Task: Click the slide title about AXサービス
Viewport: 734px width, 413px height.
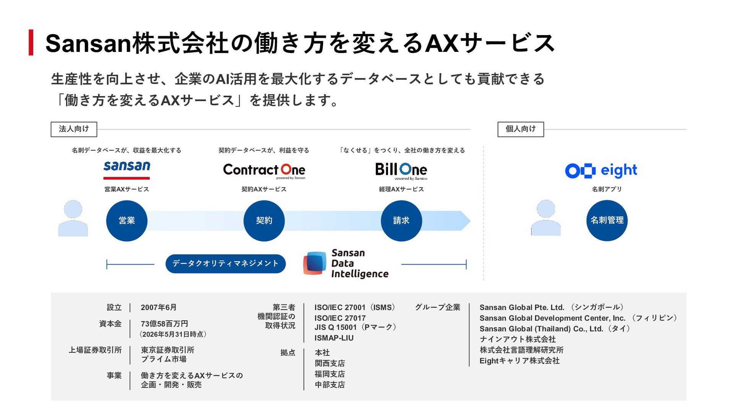Action: [x=300, y=43]
